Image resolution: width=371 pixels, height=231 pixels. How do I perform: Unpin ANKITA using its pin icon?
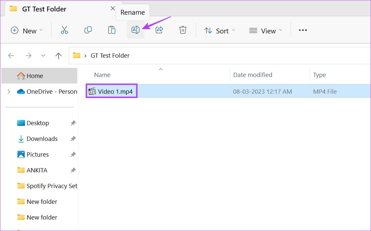73,170
